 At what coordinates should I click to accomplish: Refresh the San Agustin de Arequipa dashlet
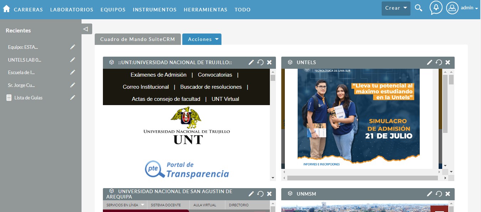click(x=260, y=194)
